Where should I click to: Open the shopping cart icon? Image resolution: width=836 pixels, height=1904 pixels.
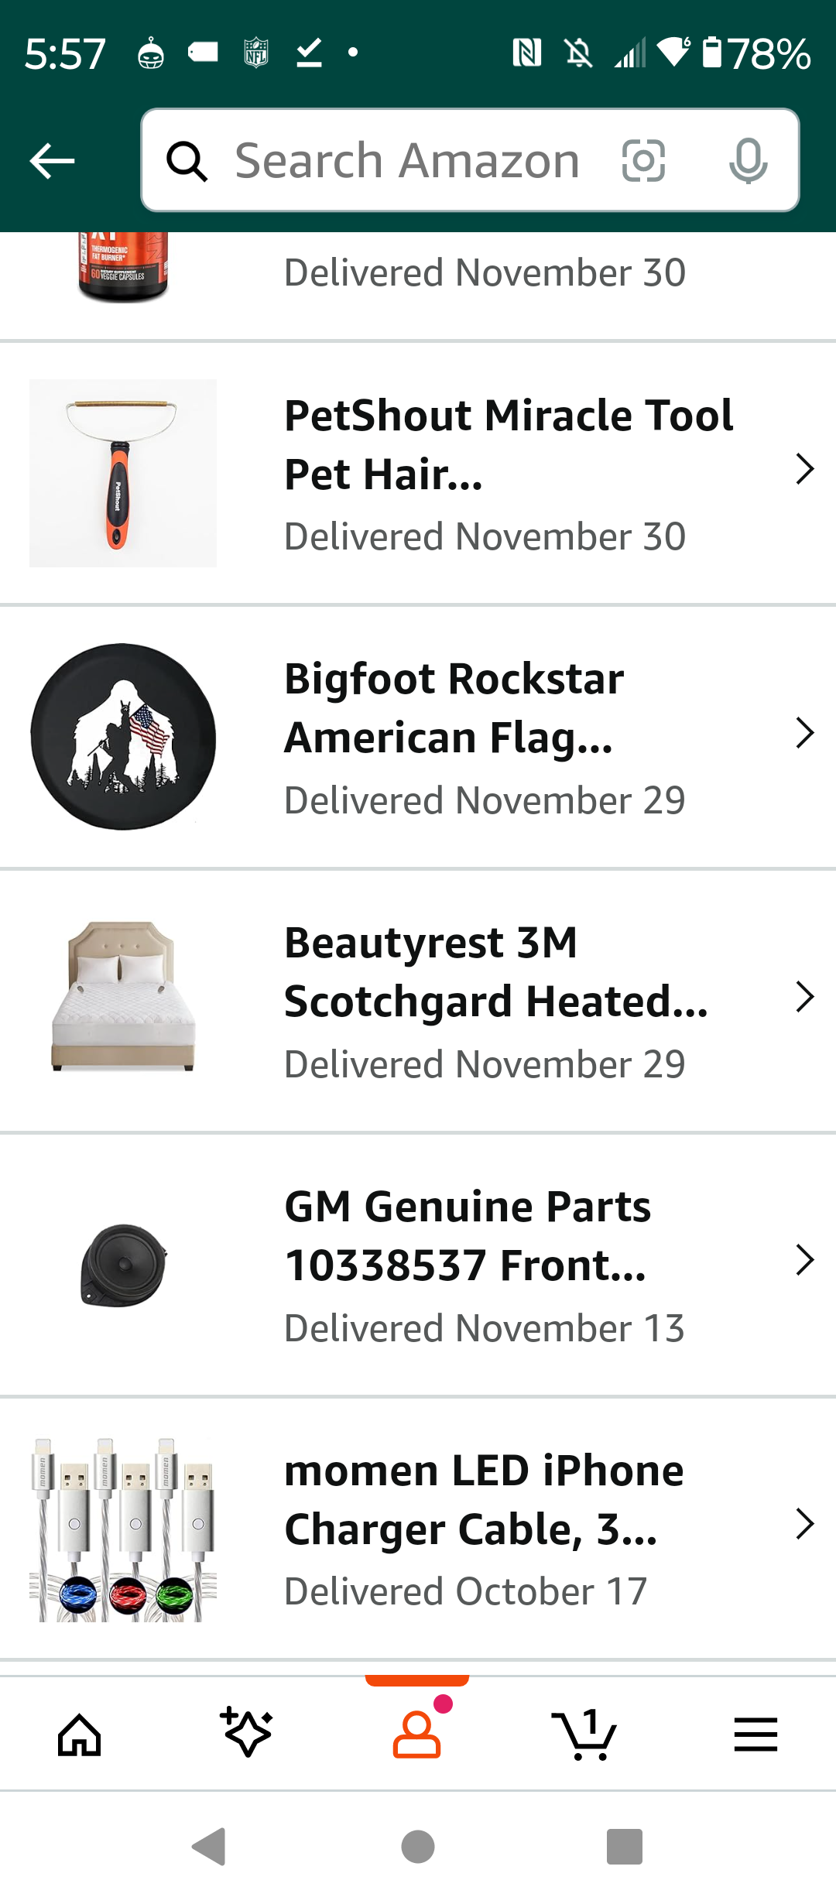585,1734
